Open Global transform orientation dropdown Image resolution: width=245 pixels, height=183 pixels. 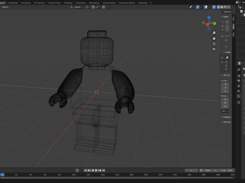77,7
